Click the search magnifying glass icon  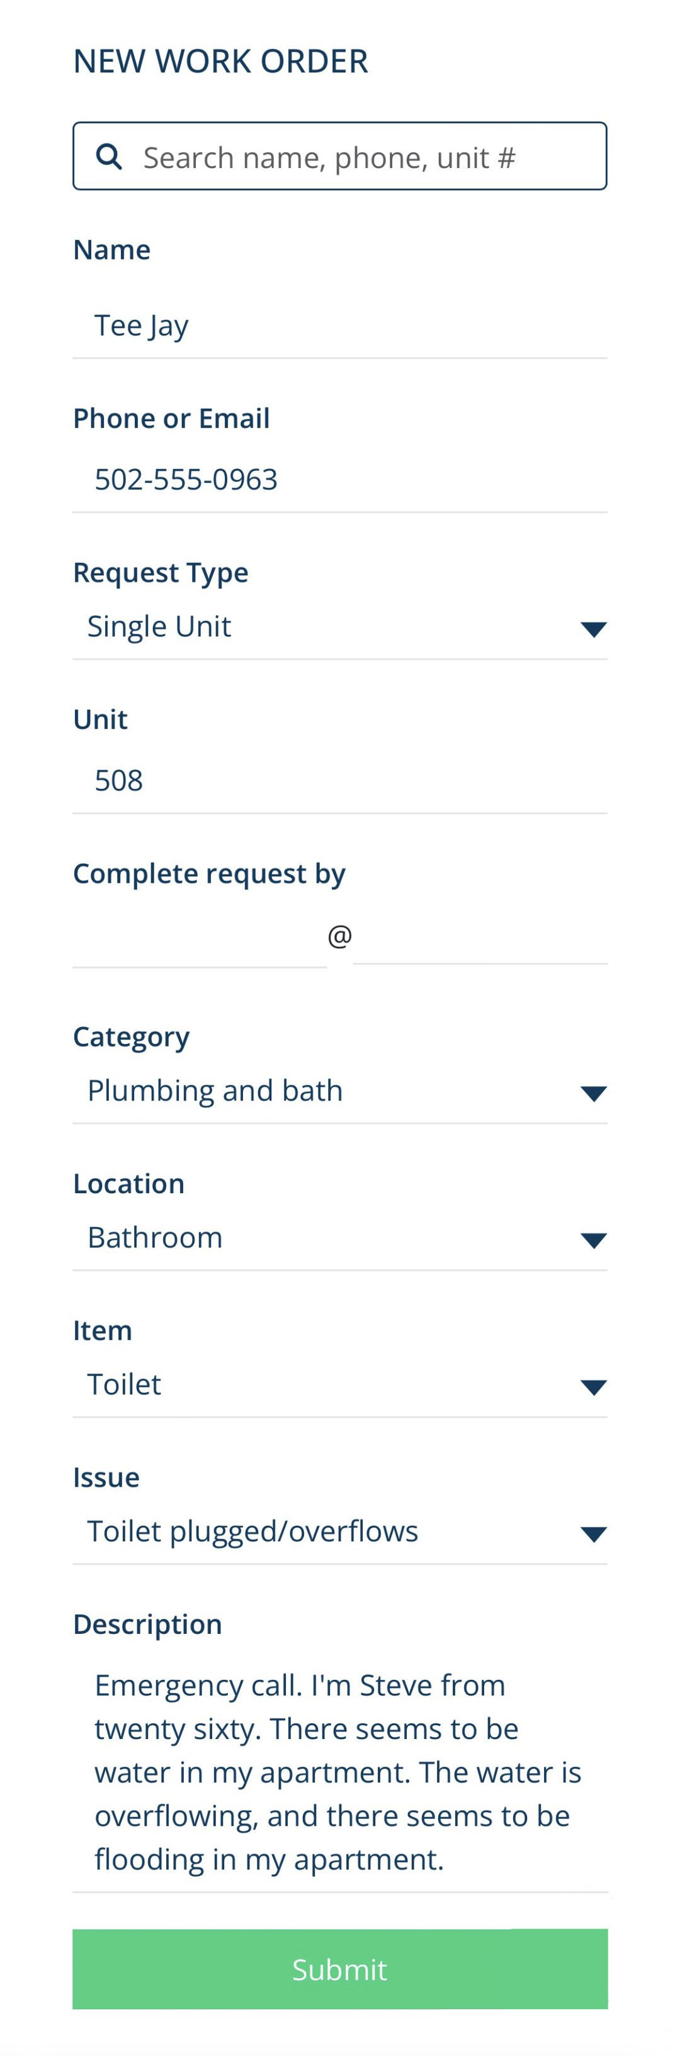(x=110, y=157)
